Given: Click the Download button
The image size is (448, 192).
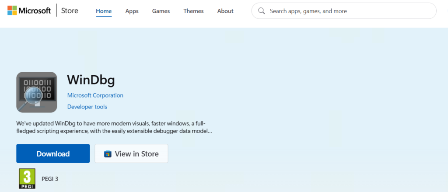Looking at the screenshot, I should point(53,154).
